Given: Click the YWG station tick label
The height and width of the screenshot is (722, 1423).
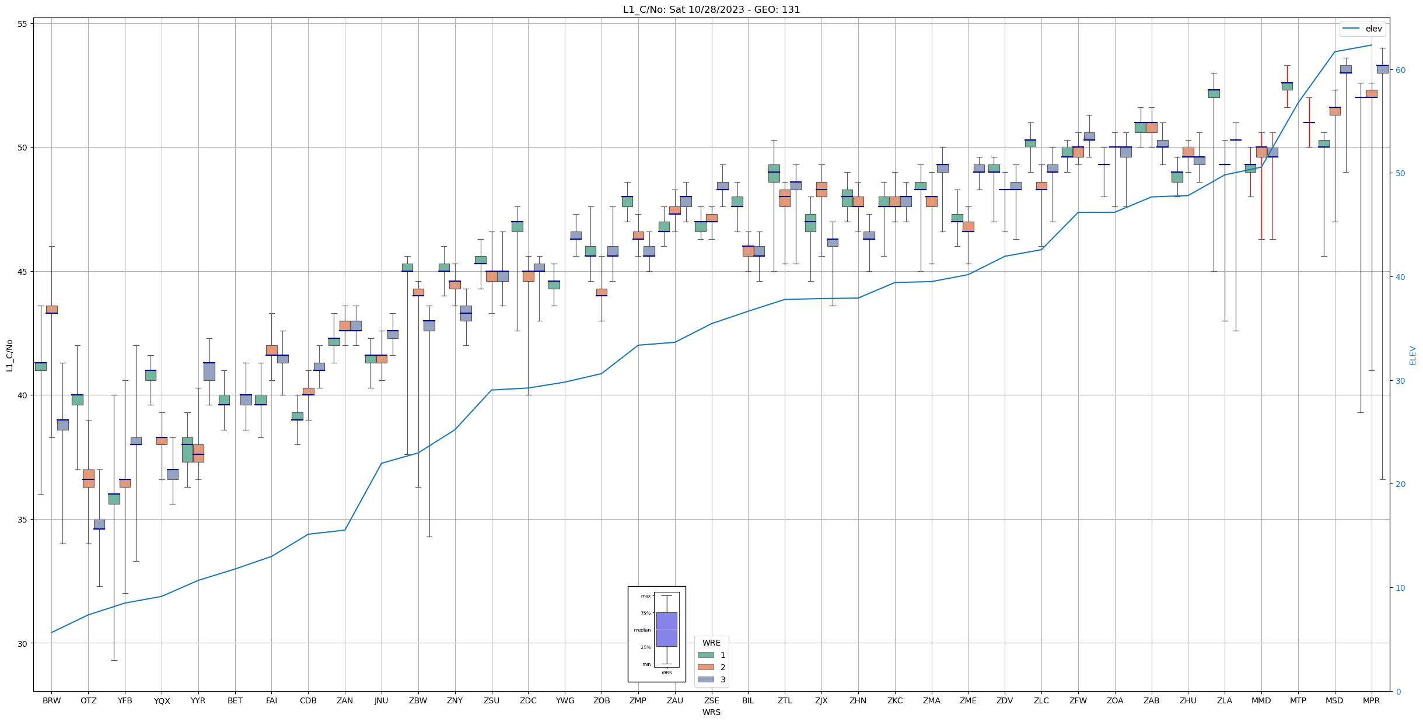Looking at the screenshot, I should (565, 700).
